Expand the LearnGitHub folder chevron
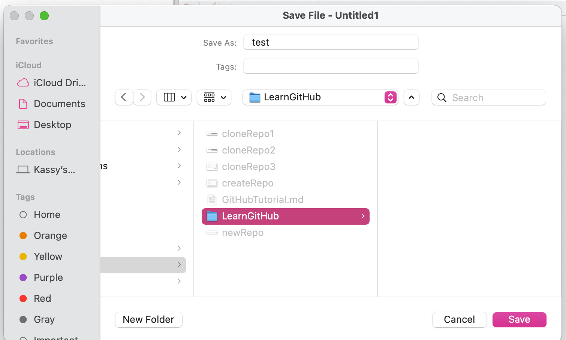 362,216
